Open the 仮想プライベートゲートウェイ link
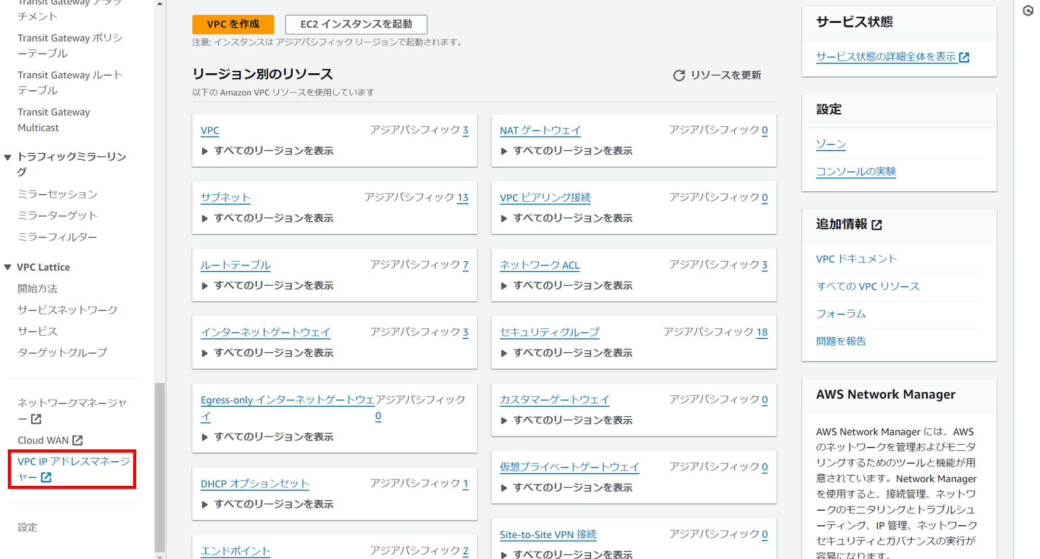Screen dimensions: 1040x559 pos(569,467)
